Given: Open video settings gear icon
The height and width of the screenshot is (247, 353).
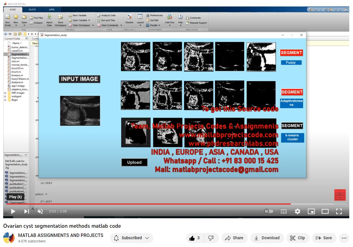Looking at the screenshot, I should 298,211.
